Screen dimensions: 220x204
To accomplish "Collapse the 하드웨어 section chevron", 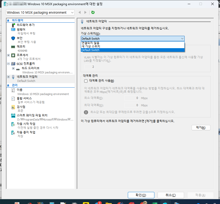I will pyautogui.click(x=8, y=21).
